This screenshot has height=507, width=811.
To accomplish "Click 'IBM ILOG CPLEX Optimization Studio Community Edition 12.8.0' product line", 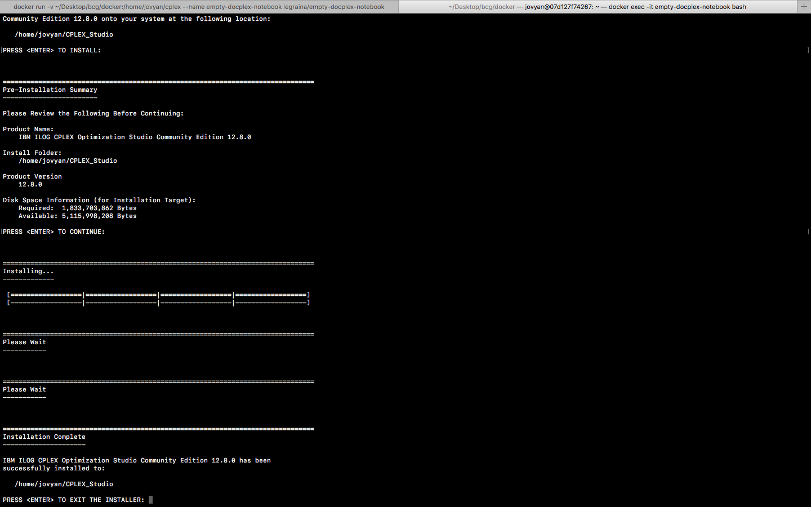I will tap(135, 137).
